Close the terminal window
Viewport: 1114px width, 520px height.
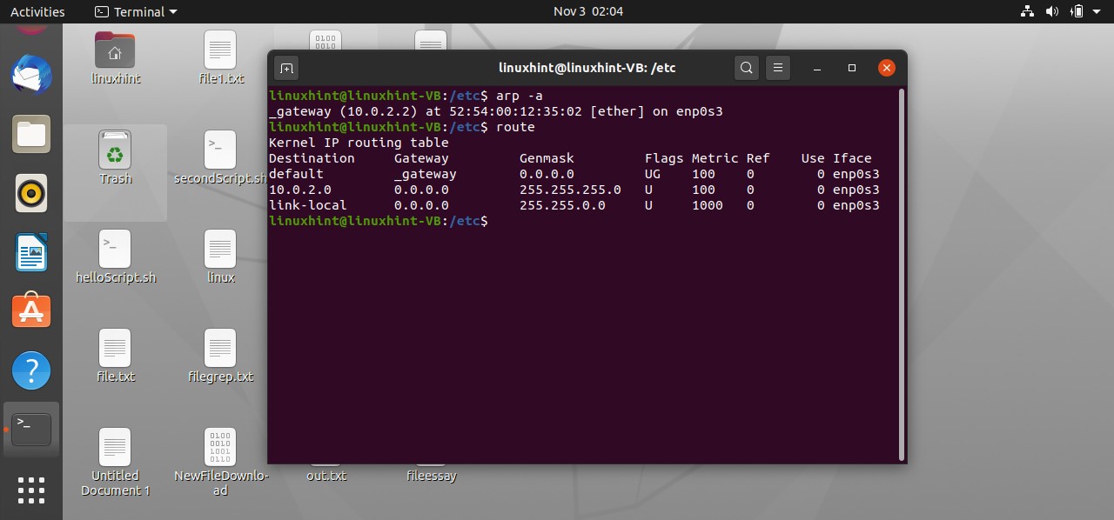(886, 68)
